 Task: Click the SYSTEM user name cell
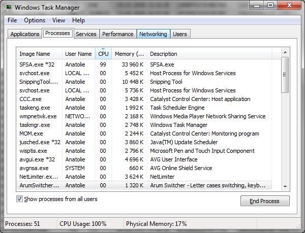click(x=75, y=168)
